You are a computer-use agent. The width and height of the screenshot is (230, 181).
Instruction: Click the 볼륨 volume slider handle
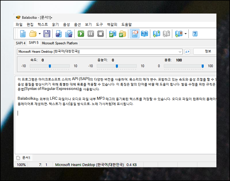tap(203, 66)
